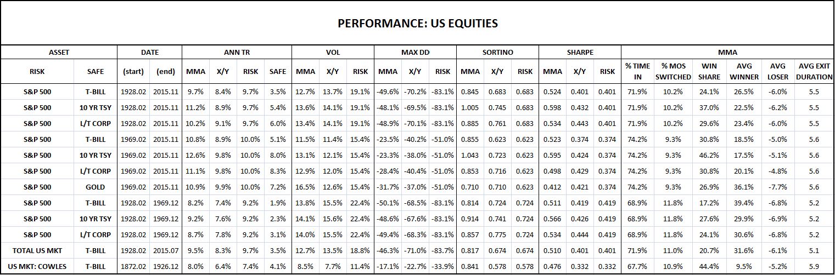
Task: Click the SHARPE column group header
Action: pos(580,52)
